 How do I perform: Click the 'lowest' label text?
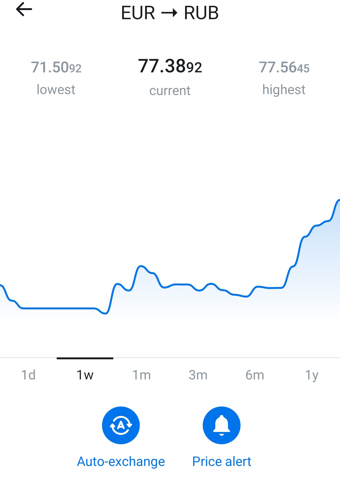[x=56, y=90]
